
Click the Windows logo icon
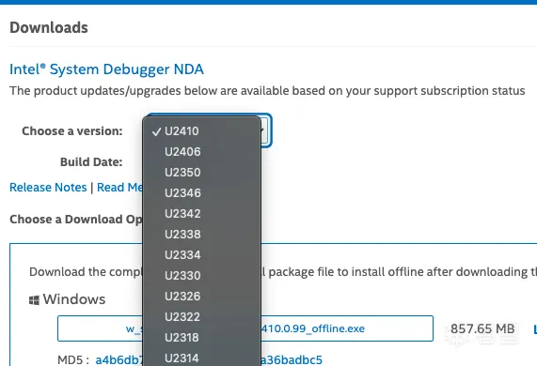[x=34, y=300]
